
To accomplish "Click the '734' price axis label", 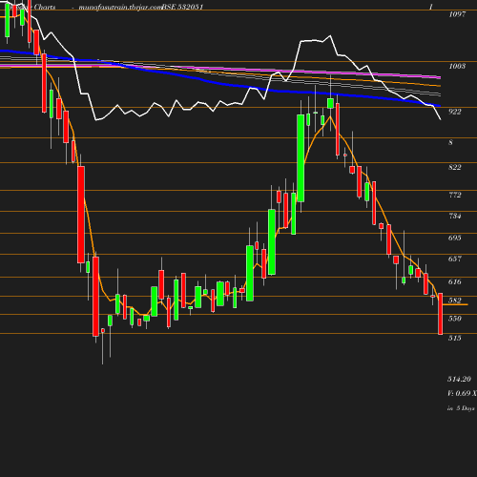I will 455,216.
